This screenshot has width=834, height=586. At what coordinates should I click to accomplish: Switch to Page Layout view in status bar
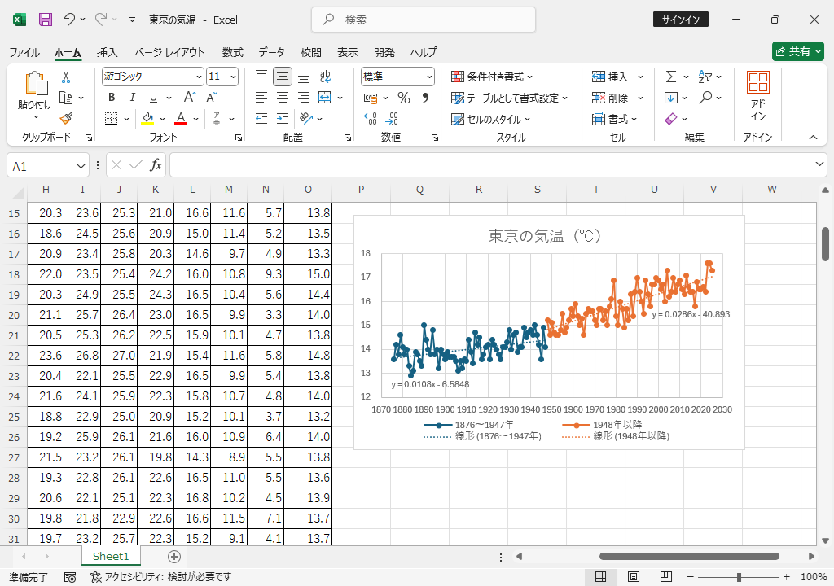633,577
